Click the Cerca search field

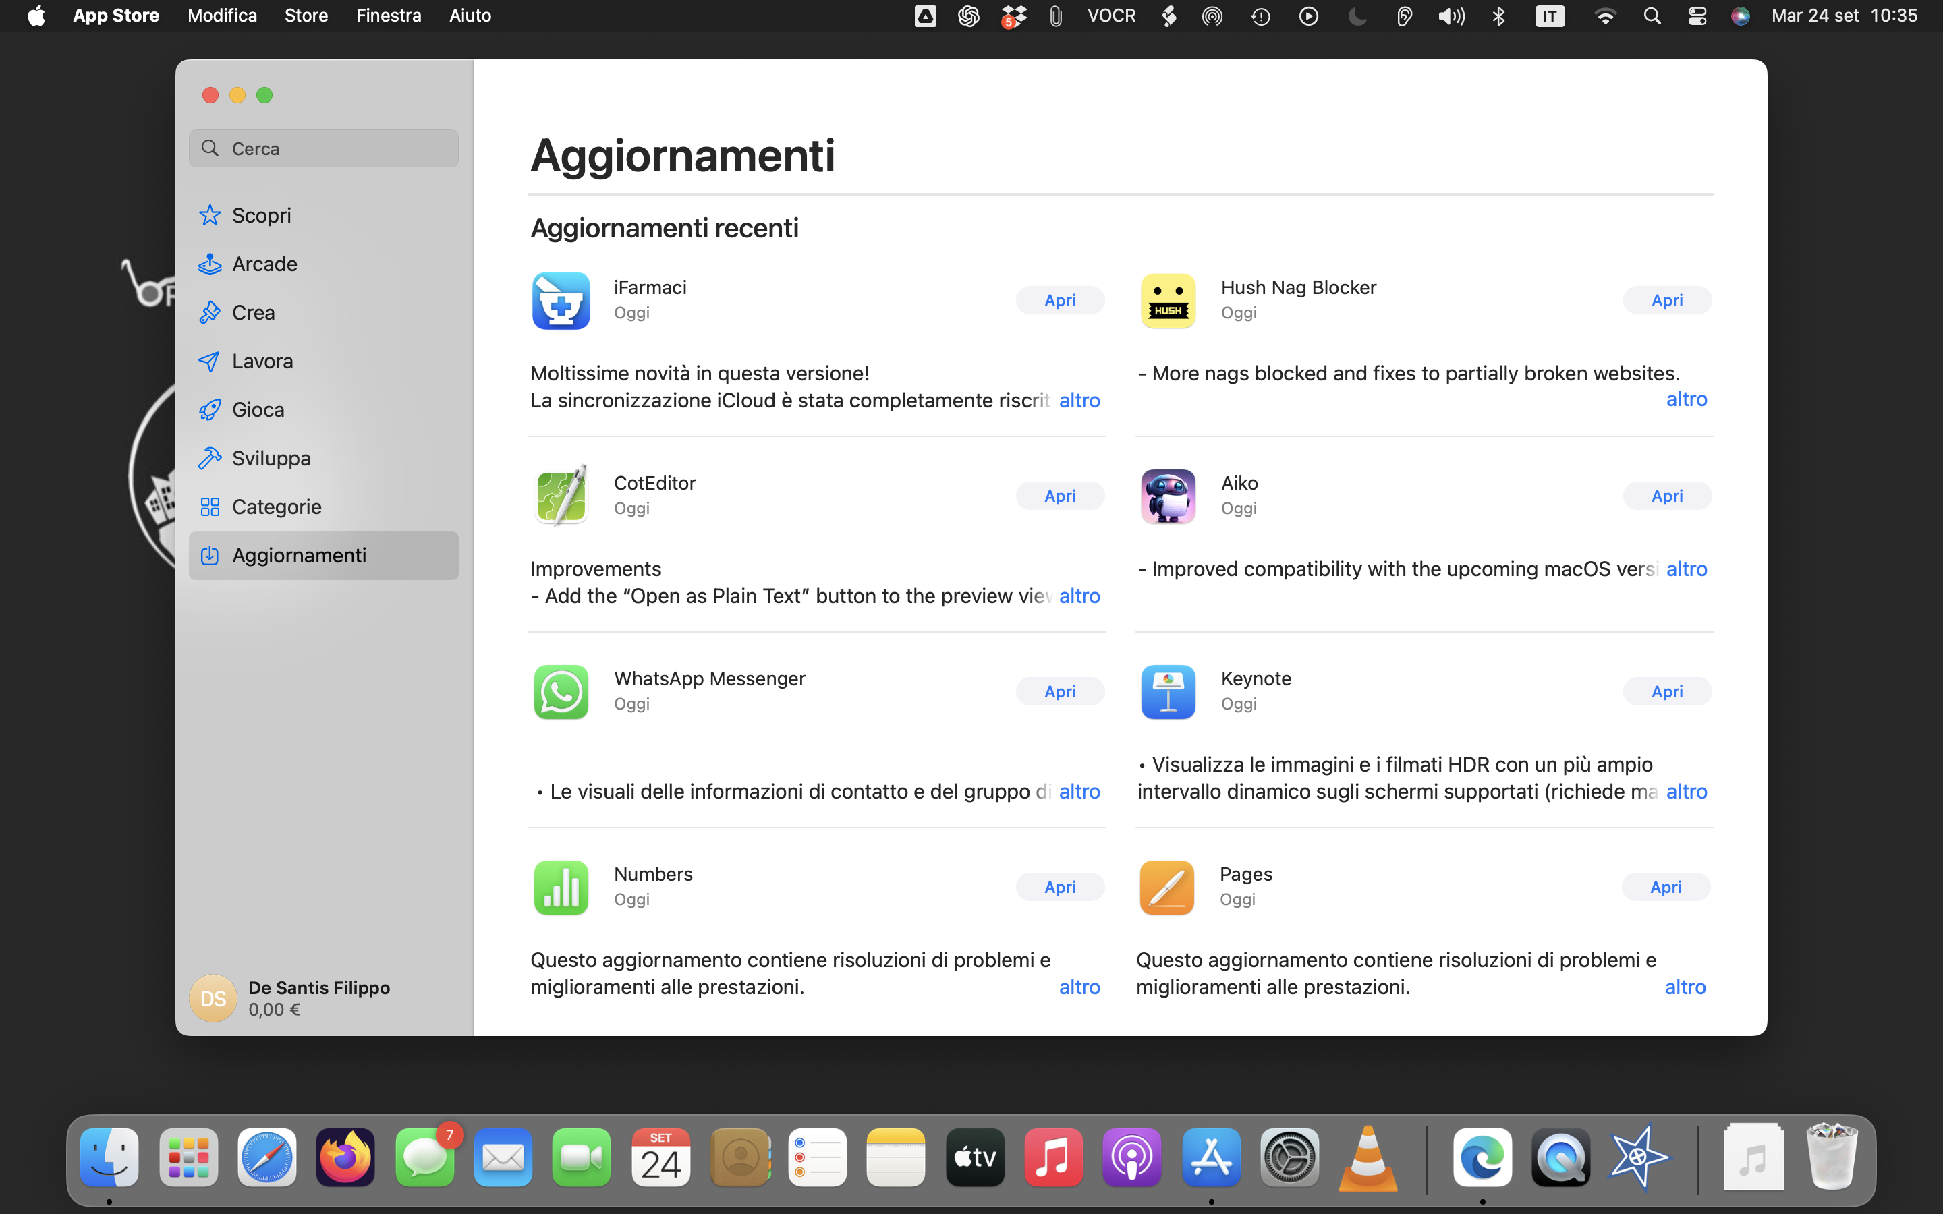tap(324, 148)
